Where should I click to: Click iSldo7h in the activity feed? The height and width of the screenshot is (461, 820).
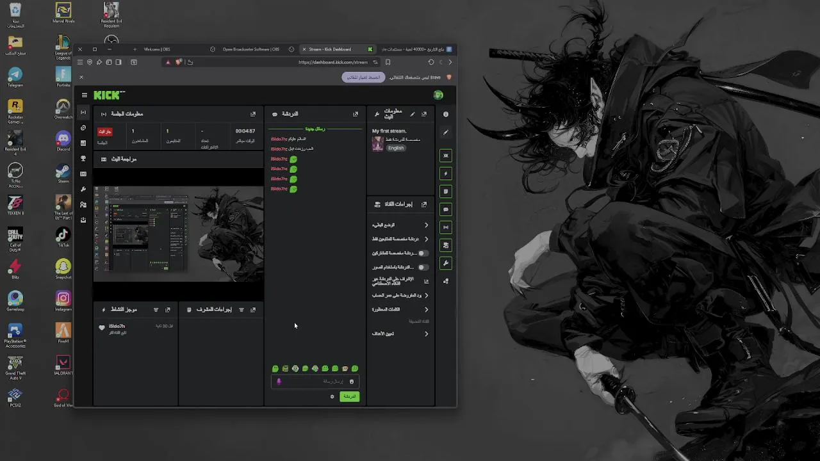(x=117, y=327)
